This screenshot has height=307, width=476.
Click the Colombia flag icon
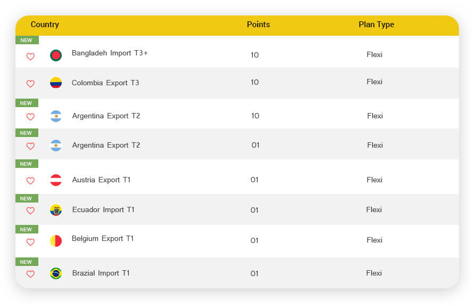click(x=56, y=83)
